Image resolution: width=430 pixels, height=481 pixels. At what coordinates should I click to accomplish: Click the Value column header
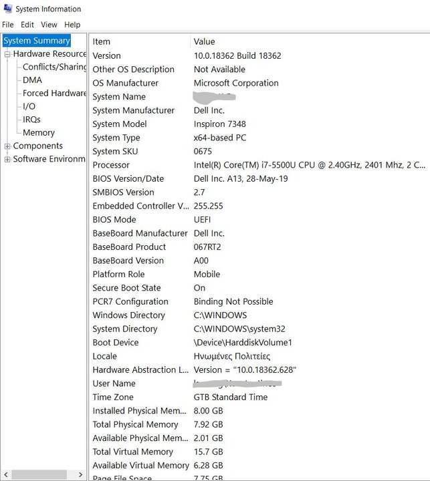point(204,41)
